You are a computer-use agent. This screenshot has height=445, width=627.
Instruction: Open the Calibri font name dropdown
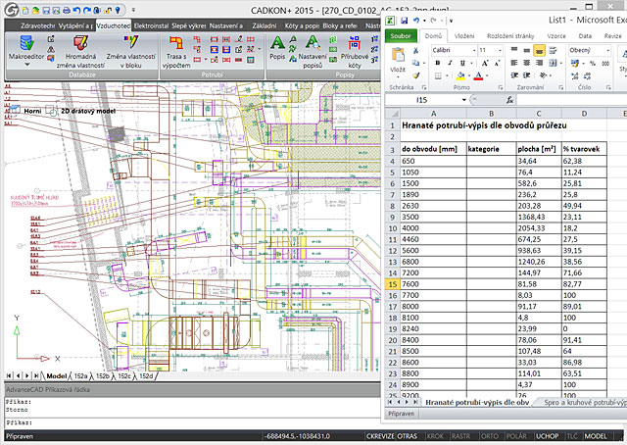coord(474,50)
